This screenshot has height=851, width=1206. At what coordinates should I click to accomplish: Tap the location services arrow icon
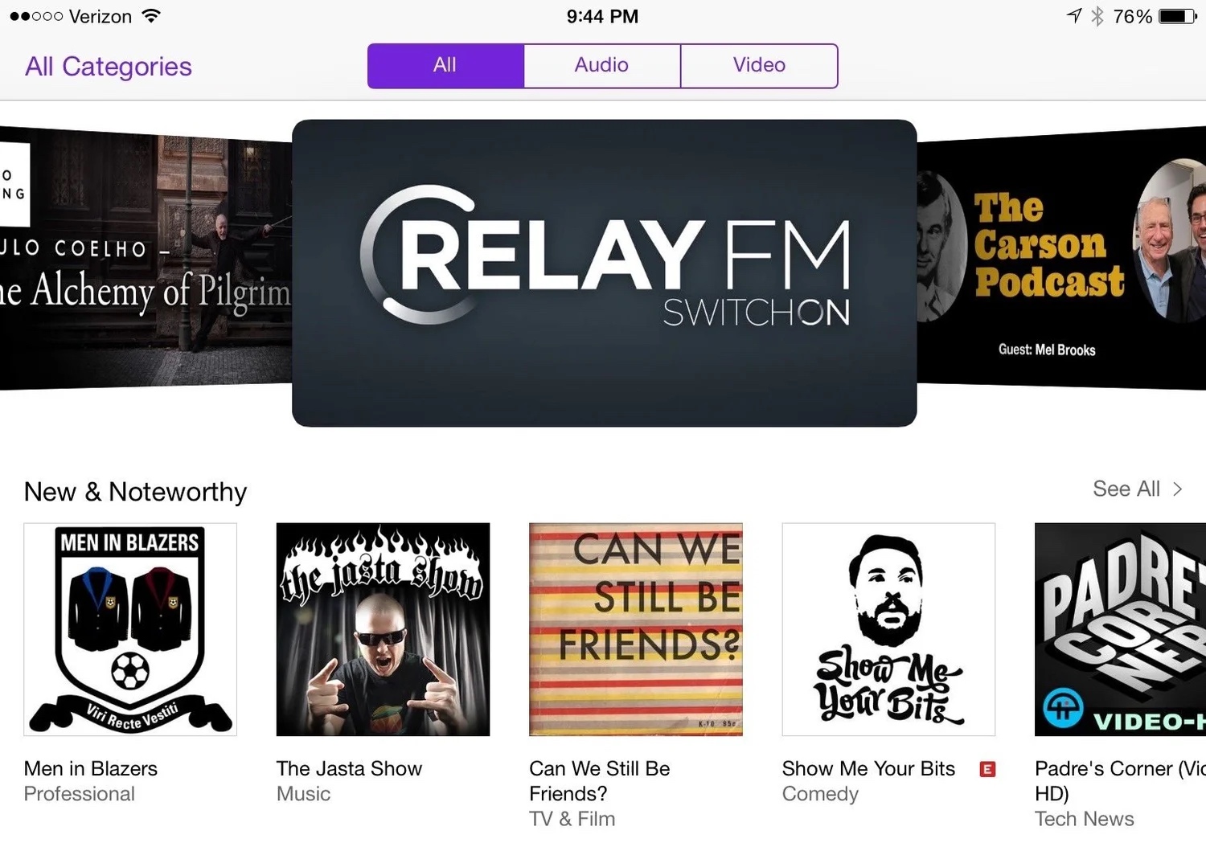click(x=1074, y=15)
